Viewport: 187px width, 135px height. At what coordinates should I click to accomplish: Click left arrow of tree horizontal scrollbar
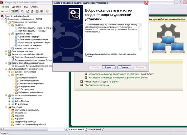coord(2,129)
